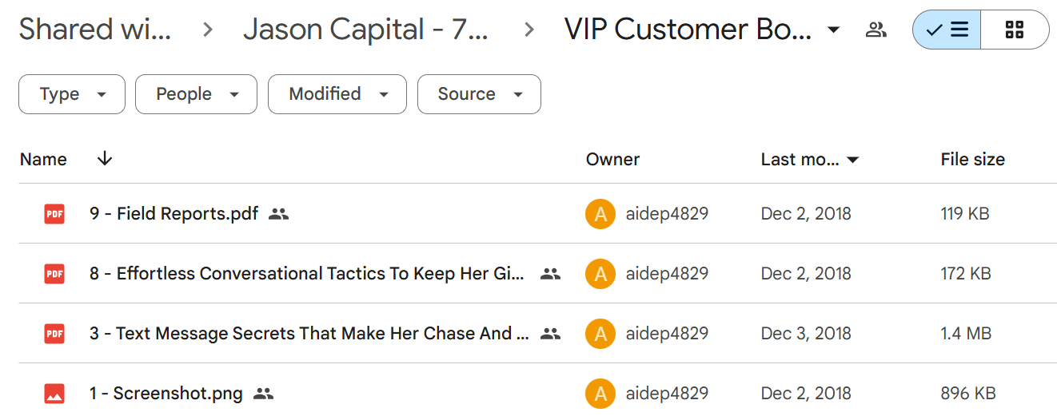Click the shared people icon beside Screenshot.png

click(x=263, y=394)
